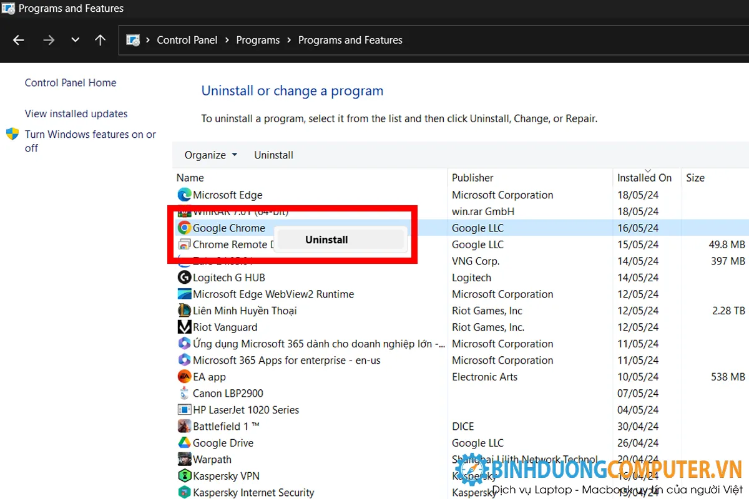Click the View installed updates link
749x499 pixels.
pyautogui.click(x=76, y=114)
